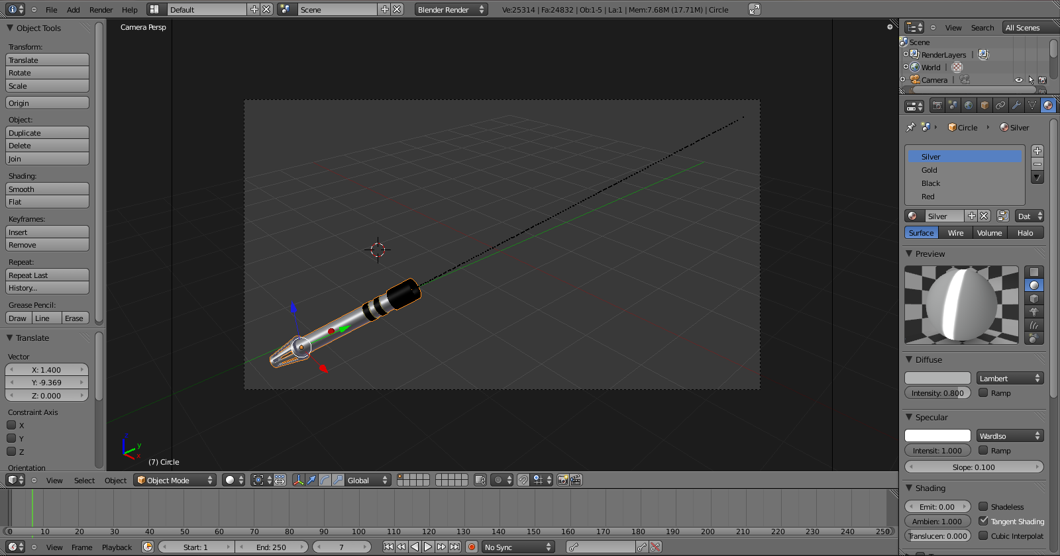Image resolution: width=1060 pixels, height=556 pixels.
Task: Select the rotate manipulator arc icon
Action: point(325,480)
